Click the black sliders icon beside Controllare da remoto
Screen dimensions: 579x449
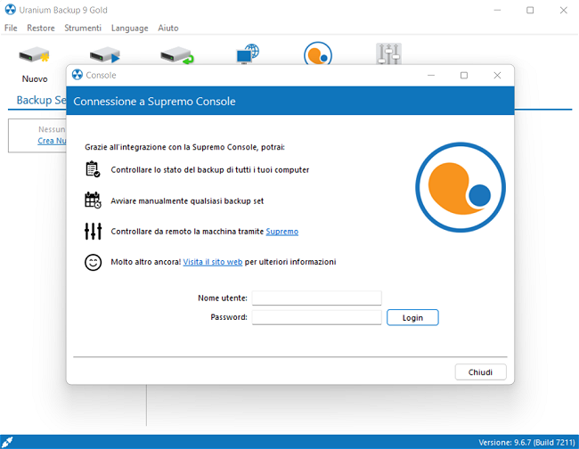click(x=93, y=231)
